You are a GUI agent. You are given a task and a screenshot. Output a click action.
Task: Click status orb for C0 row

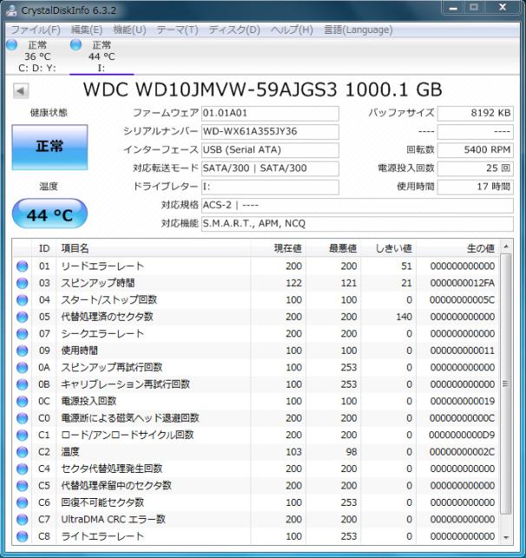coord(22,418)
